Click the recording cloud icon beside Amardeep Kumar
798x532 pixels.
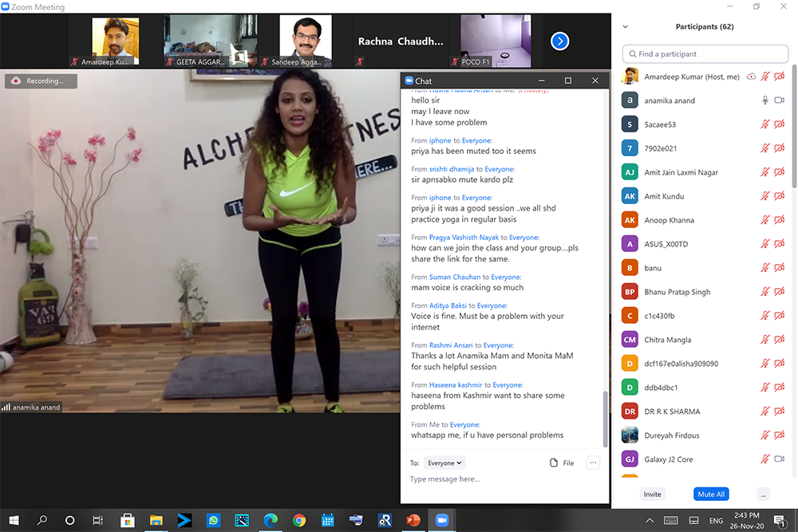click(751, 77)
